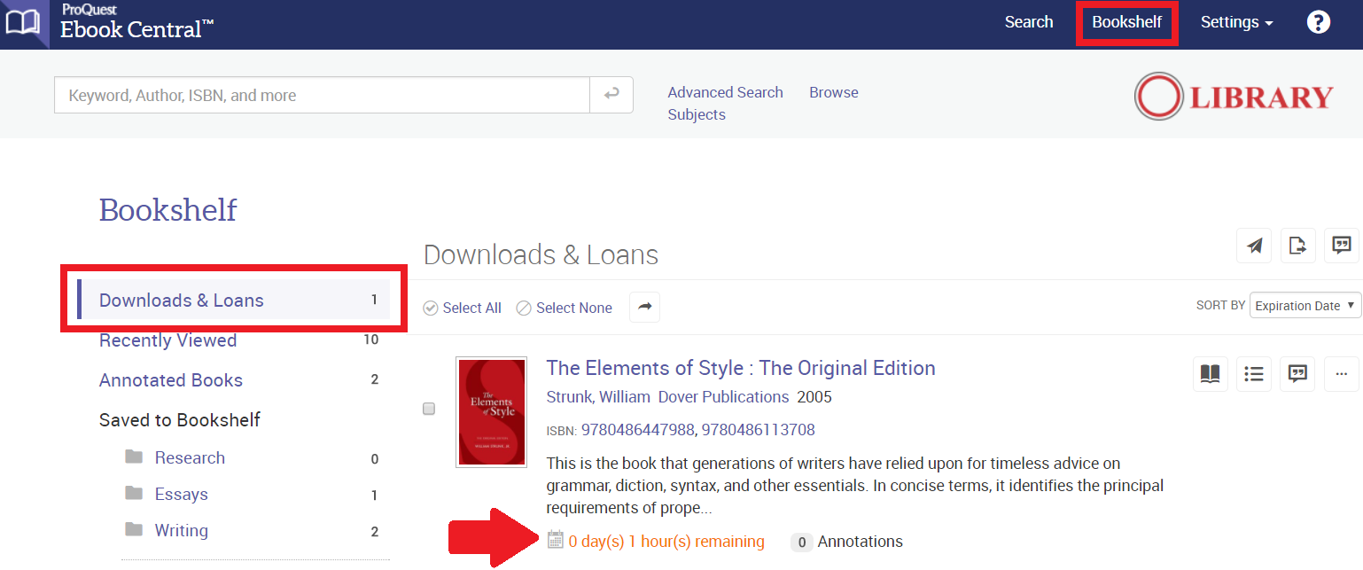1363x570 pixels.
Task: Open the table of contents list icon
Action: 1254,373
